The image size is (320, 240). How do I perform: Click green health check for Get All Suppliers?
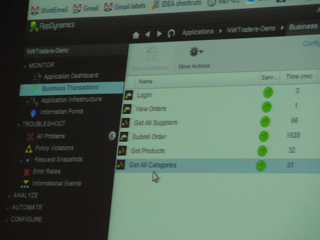tap(265, 121)
